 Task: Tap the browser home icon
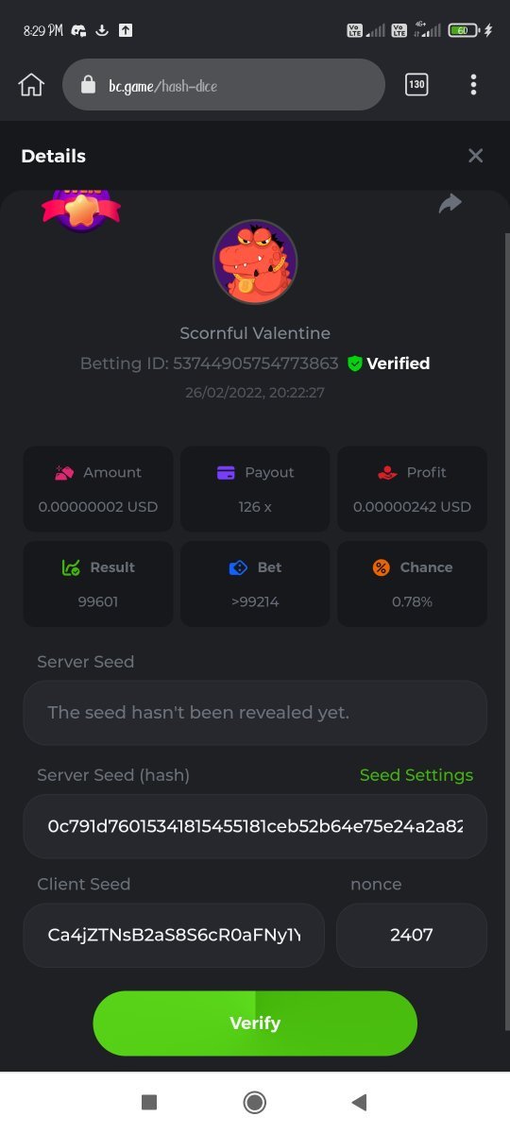tap(31, 85)
